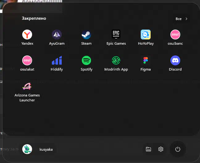Launch Epic Games from Start menu
The height and width of the screenshot is (163, 200).
(x=116, y=34)
